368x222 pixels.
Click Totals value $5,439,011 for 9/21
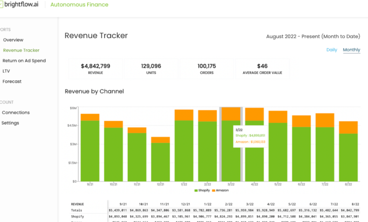pyautogui.click(x=117, y=211)
